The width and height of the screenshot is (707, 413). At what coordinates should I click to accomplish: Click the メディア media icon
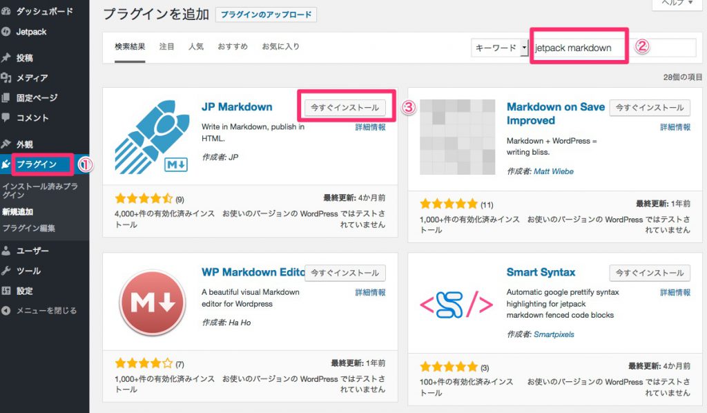click(6, 77)
